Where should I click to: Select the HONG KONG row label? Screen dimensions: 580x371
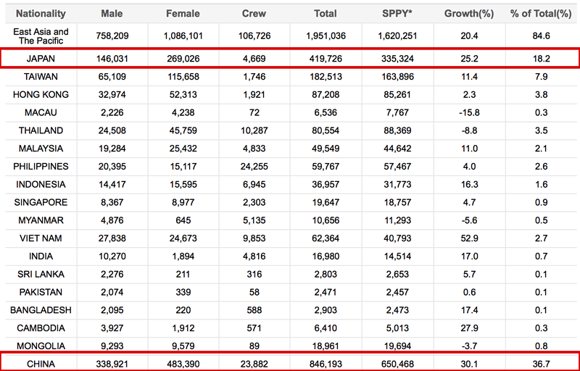(41, 95)
